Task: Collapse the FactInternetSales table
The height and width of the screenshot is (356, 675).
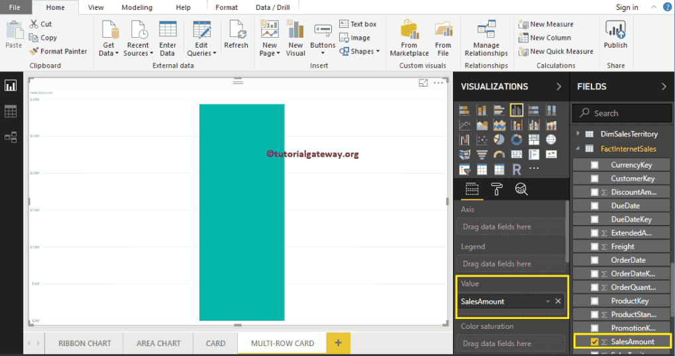Action: point(578,149)
